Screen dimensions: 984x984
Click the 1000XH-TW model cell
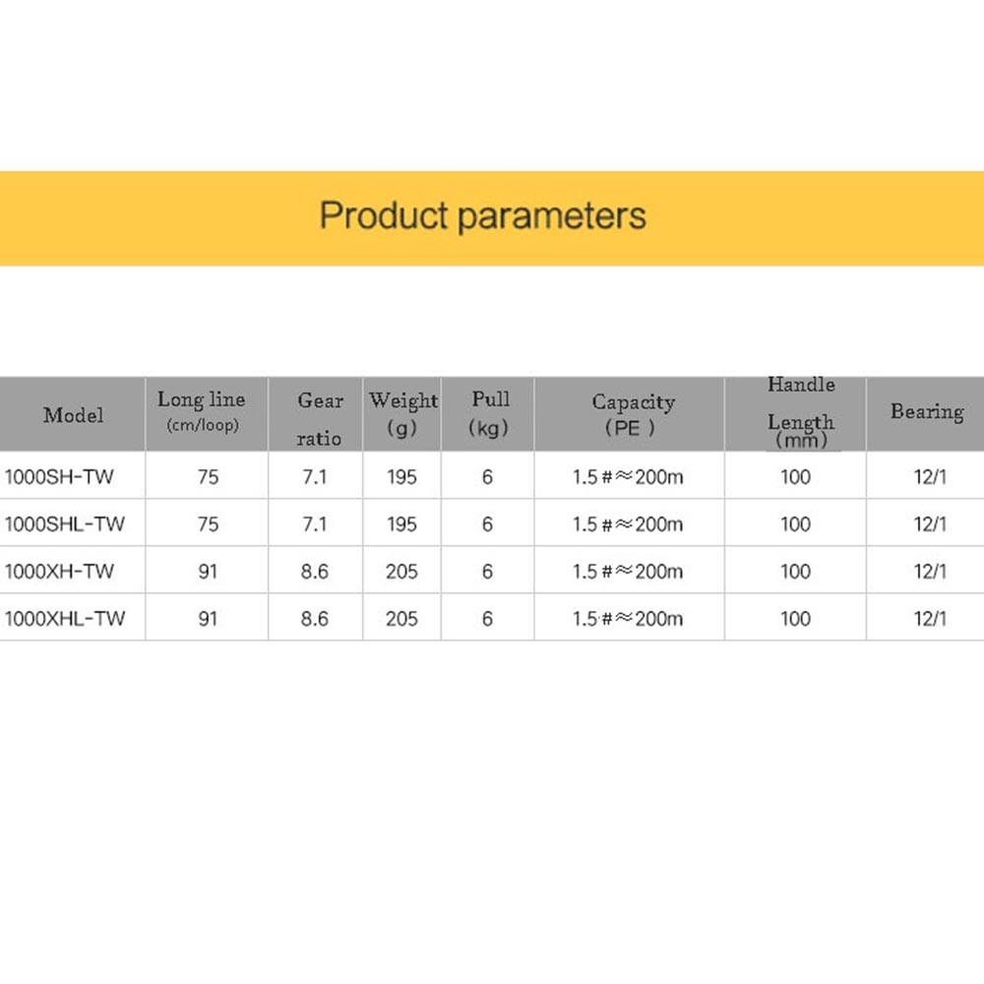point(59,571)
